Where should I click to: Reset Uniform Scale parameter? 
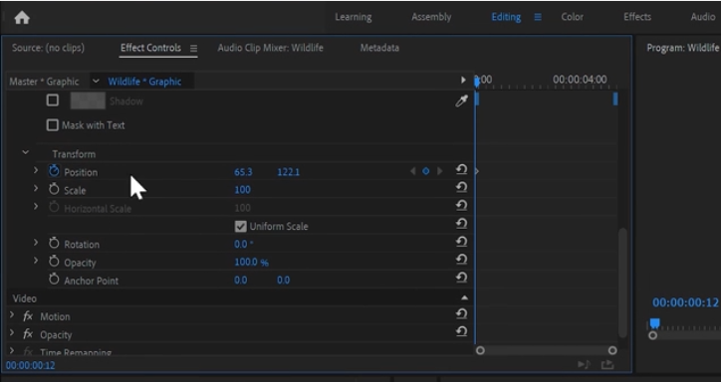(x=461, y=224)
